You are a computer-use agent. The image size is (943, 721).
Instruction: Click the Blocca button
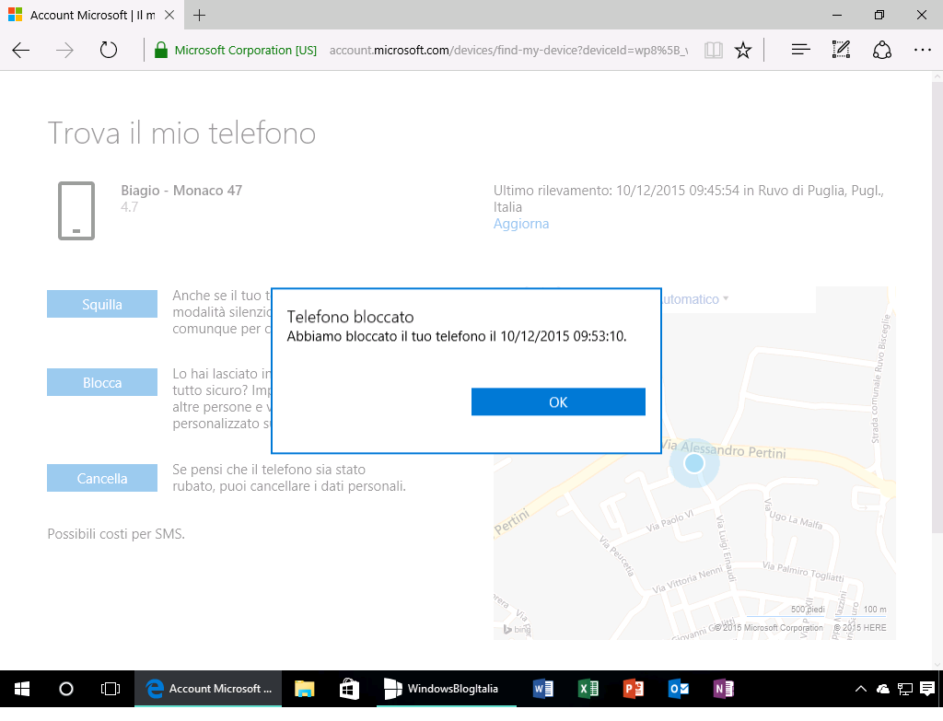click(102, 382)
